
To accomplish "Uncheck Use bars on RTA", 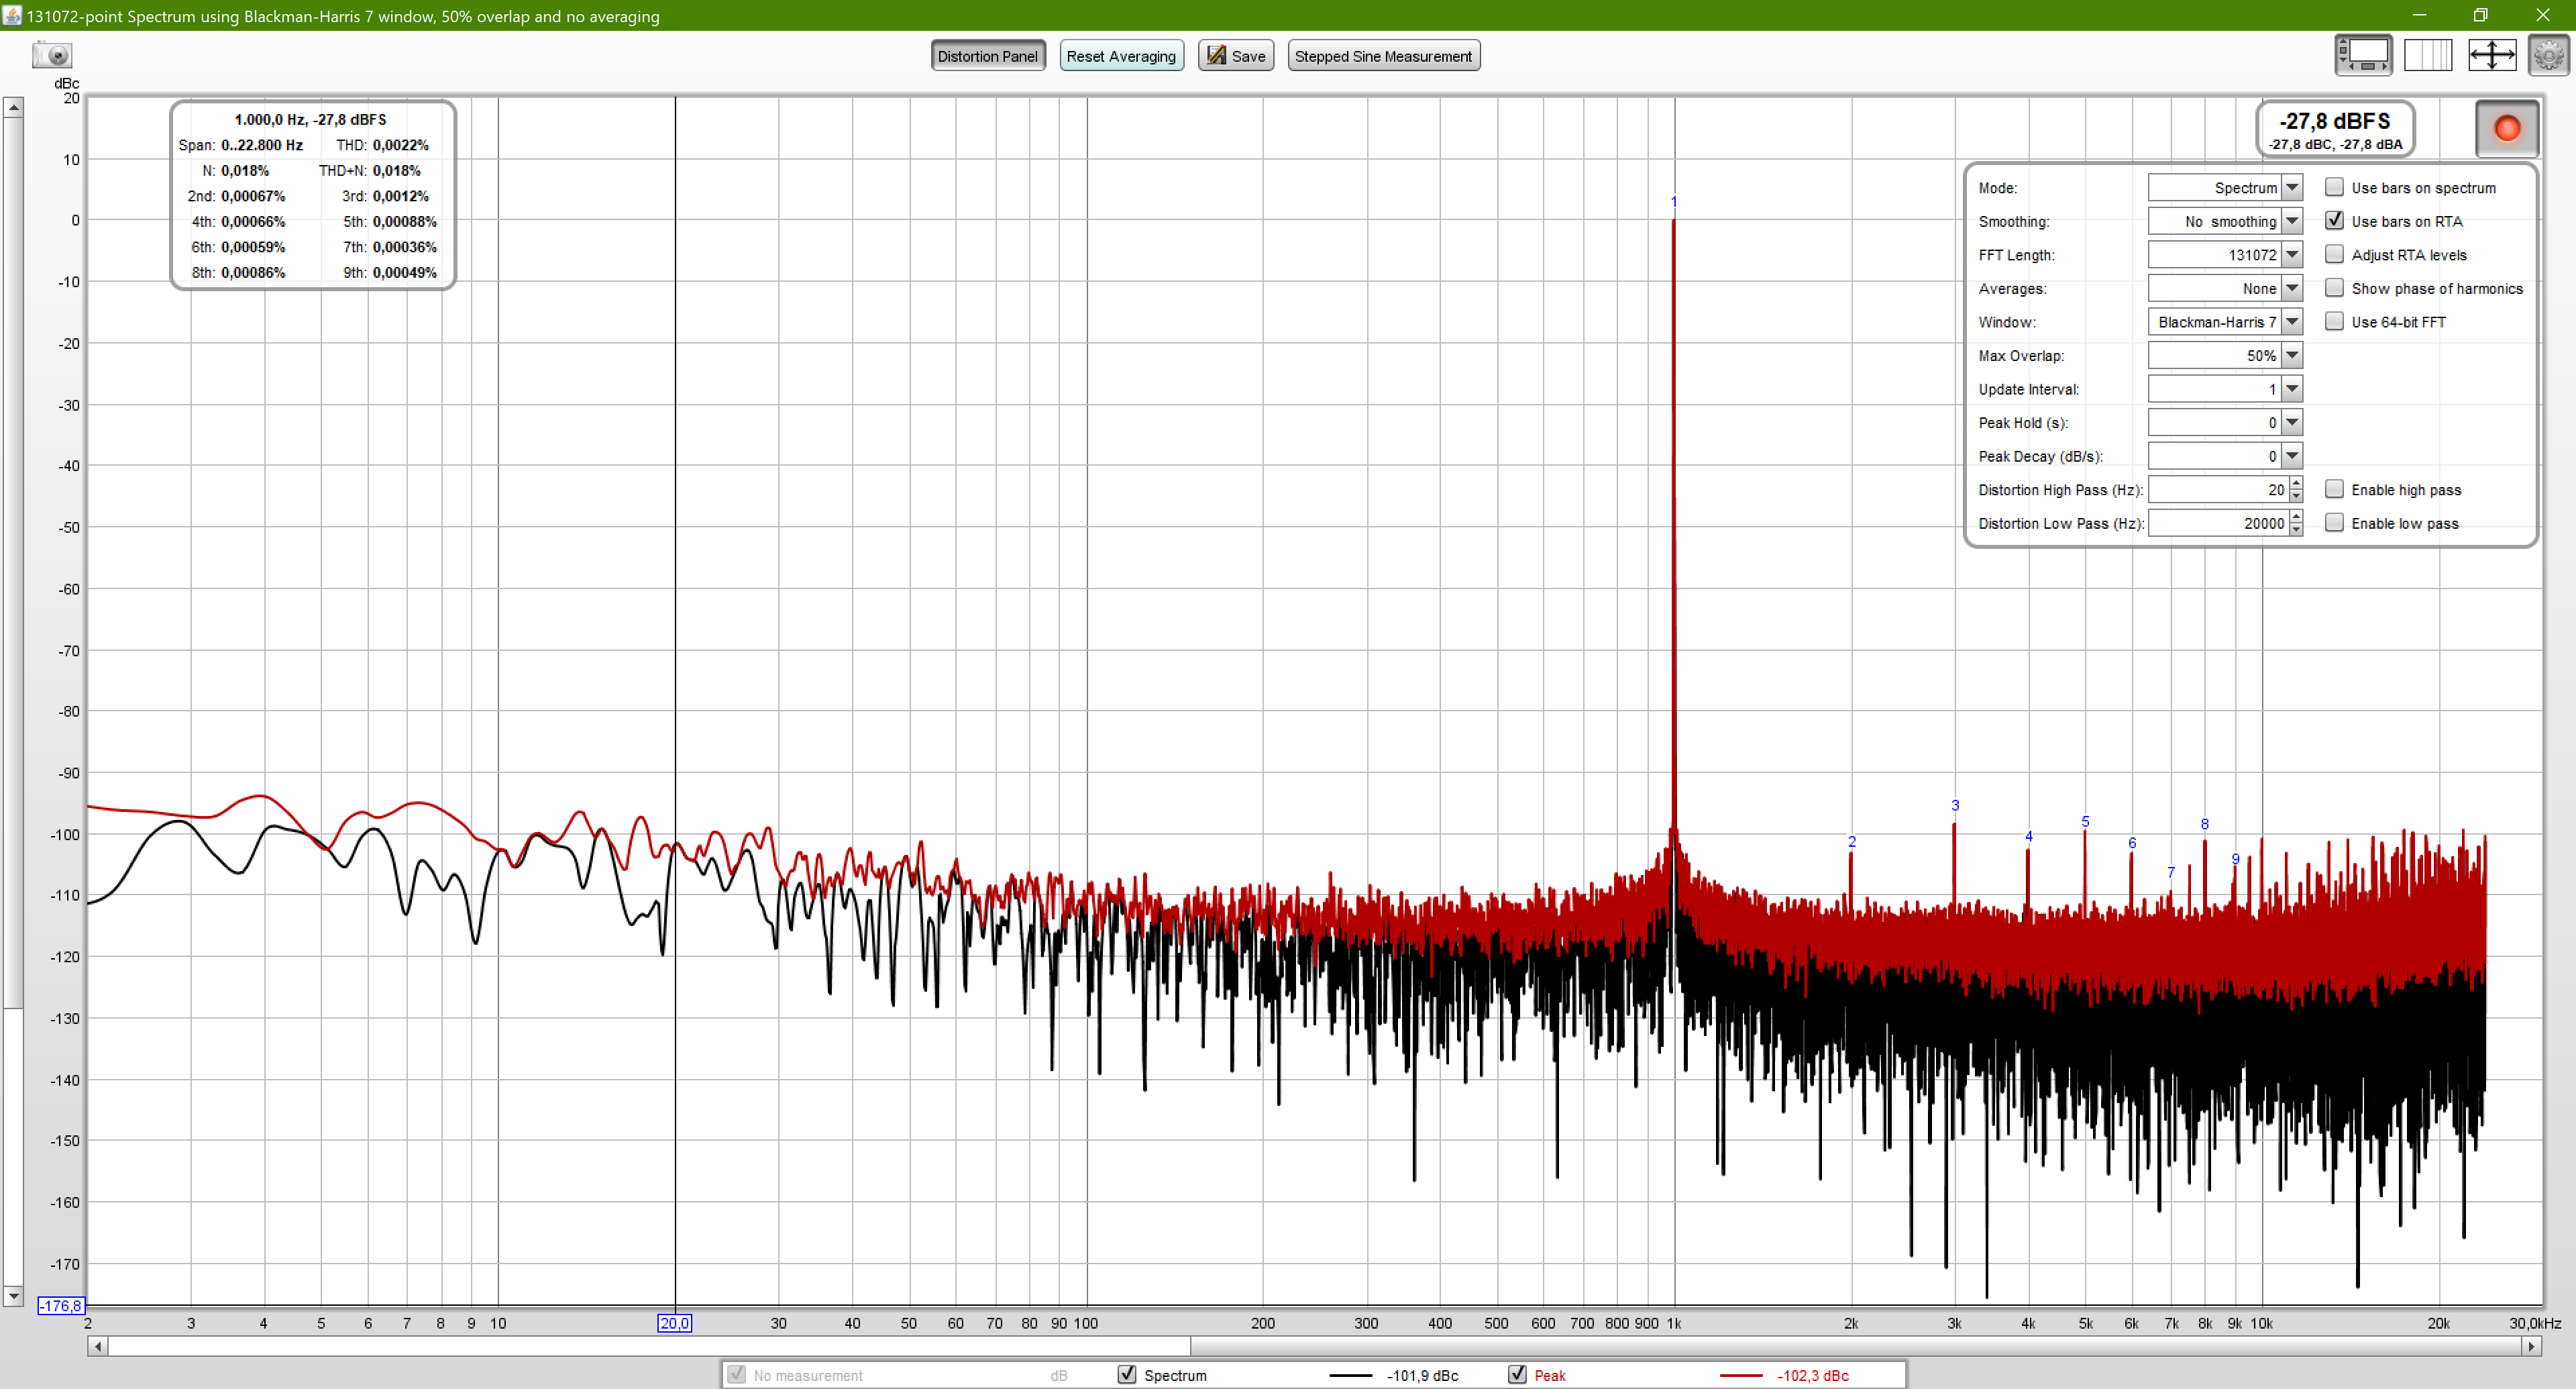I will (x=2334, y=221).
